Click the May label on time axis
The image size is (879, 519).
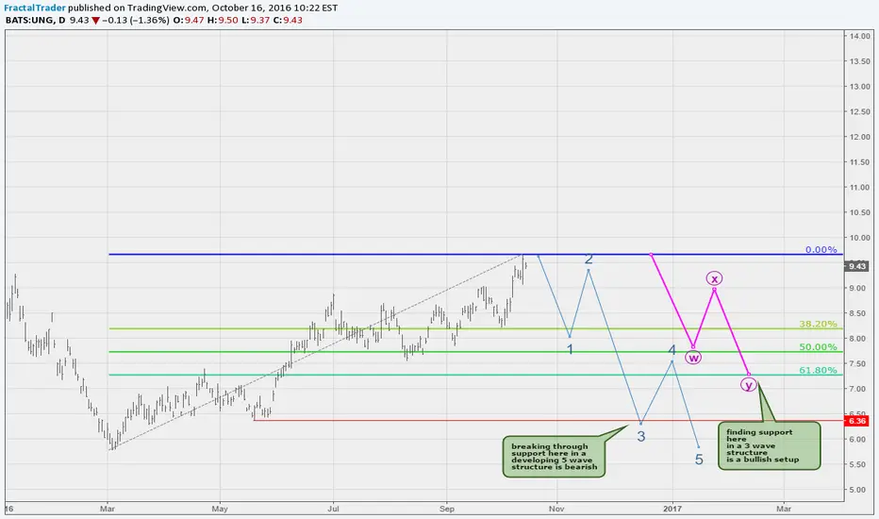coord(220,509)
